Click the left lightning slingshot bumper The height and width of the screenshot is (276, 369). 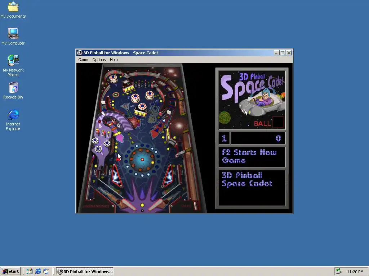[x=117, y=176]
